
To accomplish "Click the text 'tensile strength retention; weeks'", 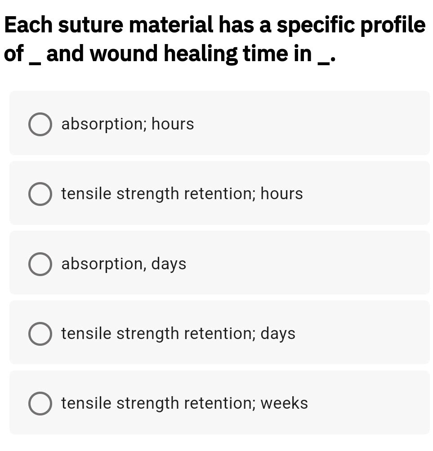I will pyautogui.click(x=184, y=403).
